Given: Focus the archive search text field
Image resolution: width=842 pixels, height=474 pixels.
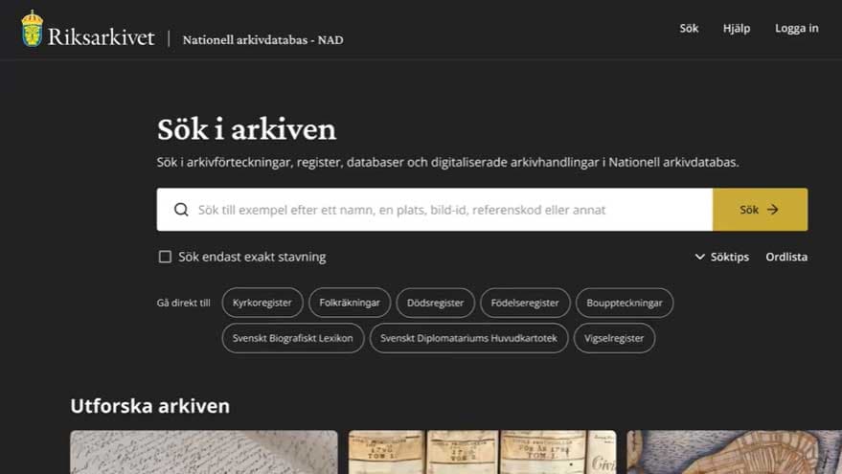Looking at the screenshot, I should (x=435, y=210).
